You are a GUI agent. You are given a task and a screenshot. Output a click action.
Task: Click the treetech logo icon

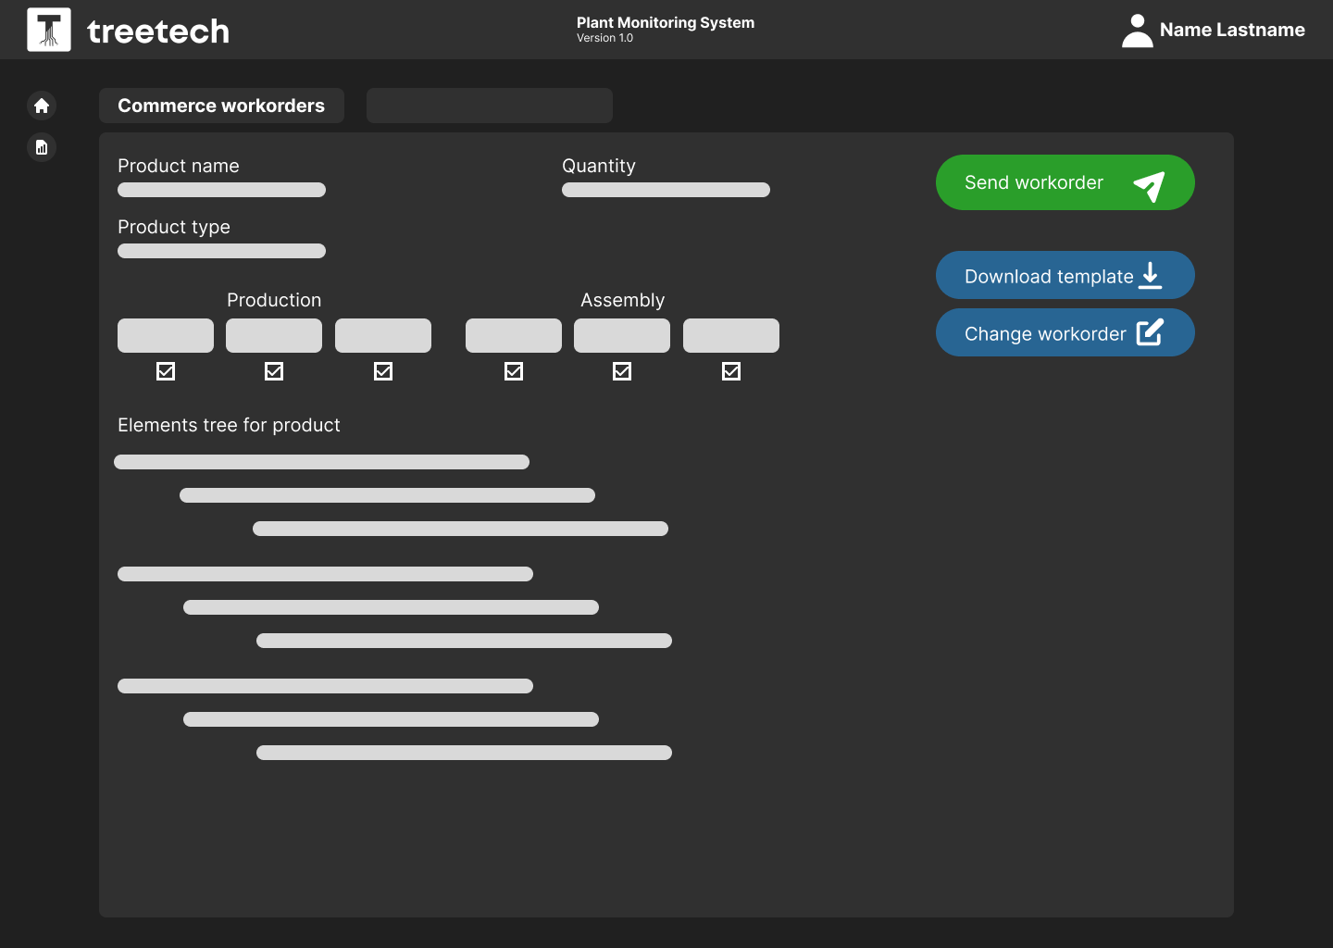[49, 30]
